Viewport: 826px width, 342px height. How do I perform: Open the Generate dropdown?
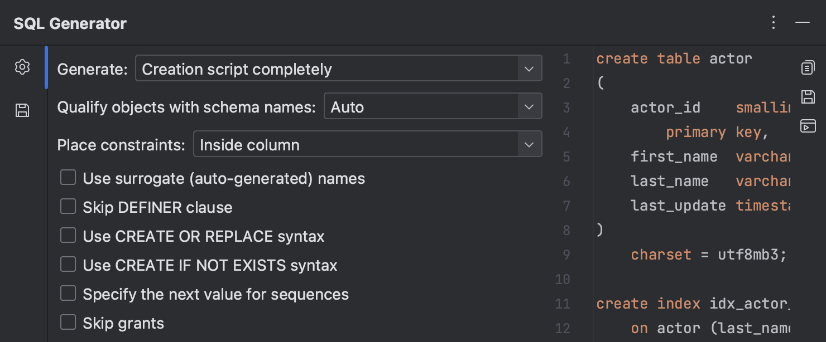coord(529,68)
